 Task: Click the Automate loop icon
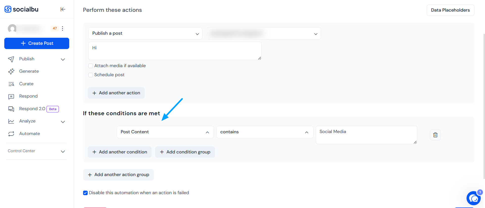[11, 134]
